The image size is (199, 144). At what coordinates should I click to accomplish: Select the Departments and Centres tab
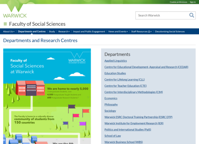pyautogui.click(x=32, y=32)
